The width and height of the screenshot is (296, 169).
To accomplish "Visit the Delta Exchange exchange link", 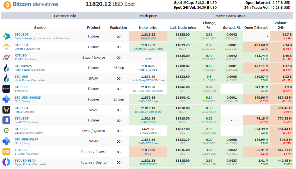I will pos(23,38).
